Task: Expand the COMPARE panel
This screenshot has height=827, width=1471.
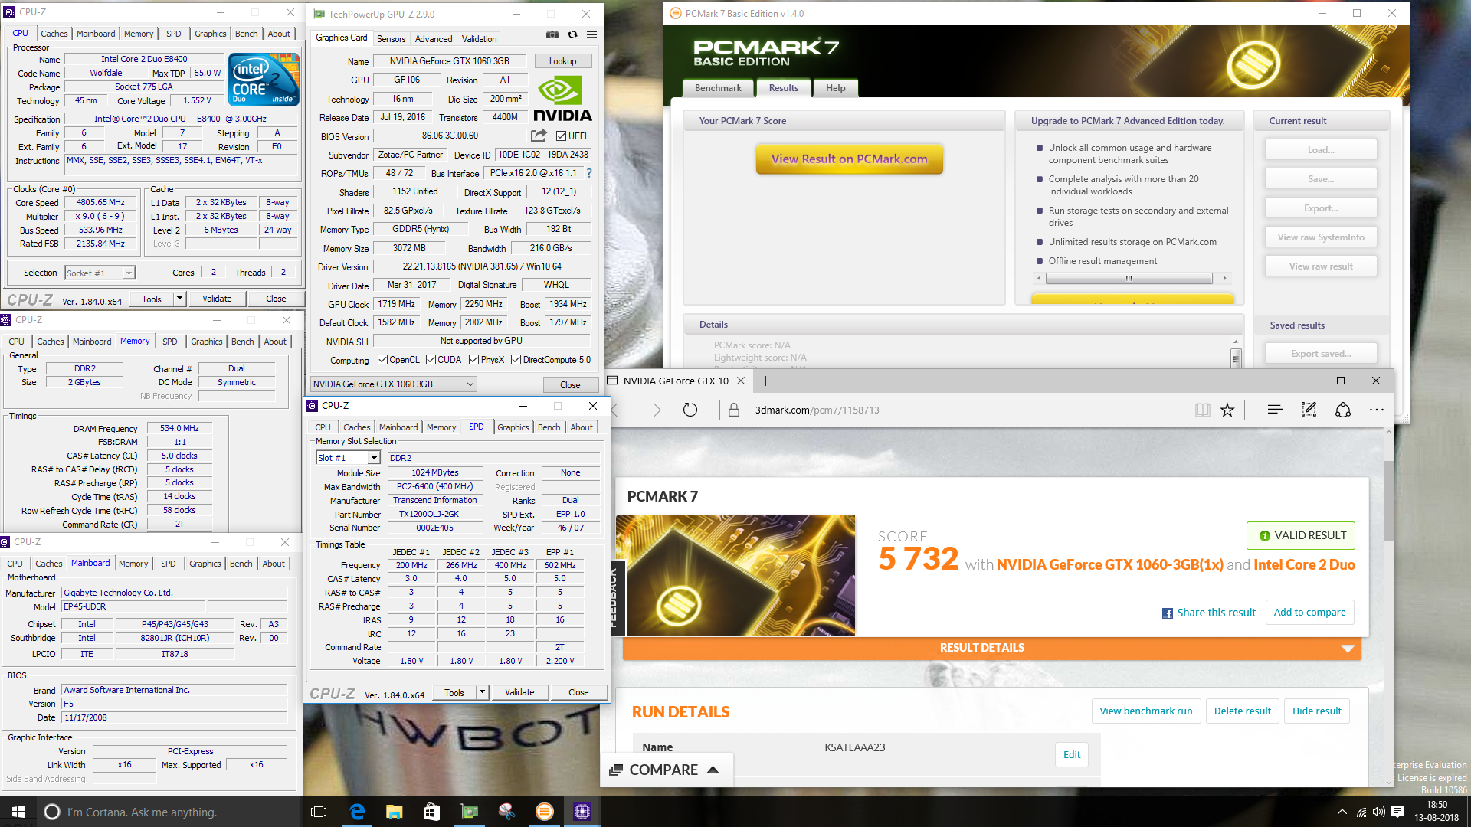Action: pyautogui.click(x=667, y=770)
